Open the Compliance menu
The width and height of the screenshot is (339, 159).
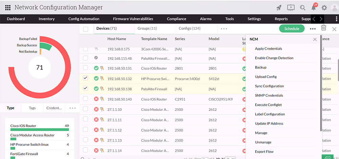176,19
